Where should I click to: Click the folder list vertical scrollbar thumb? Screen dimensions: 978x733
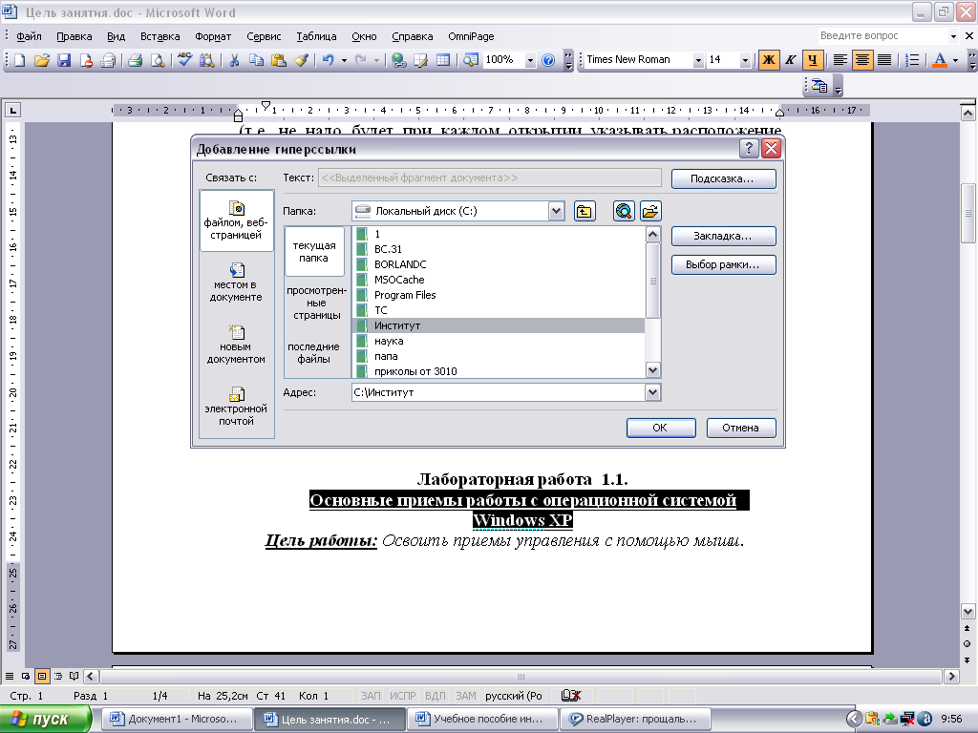(653, 281)
